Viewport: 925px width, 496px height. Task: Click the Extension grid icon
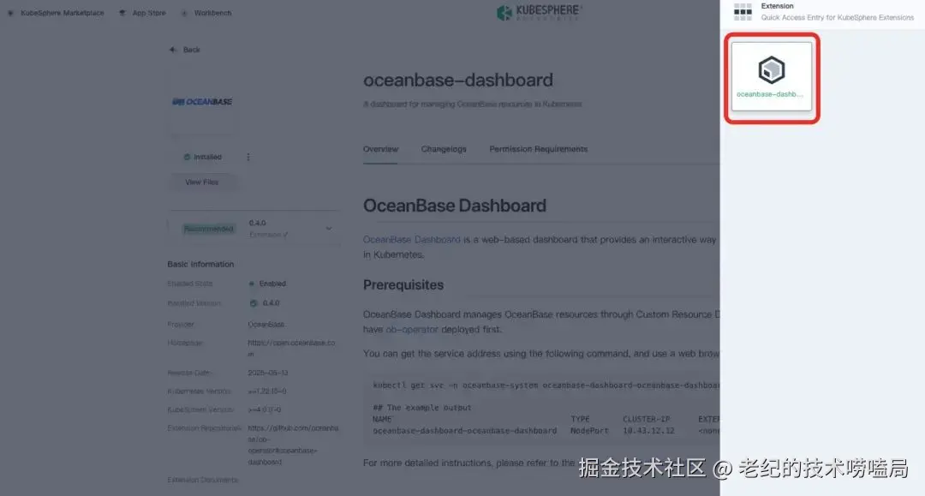(743, 12)
